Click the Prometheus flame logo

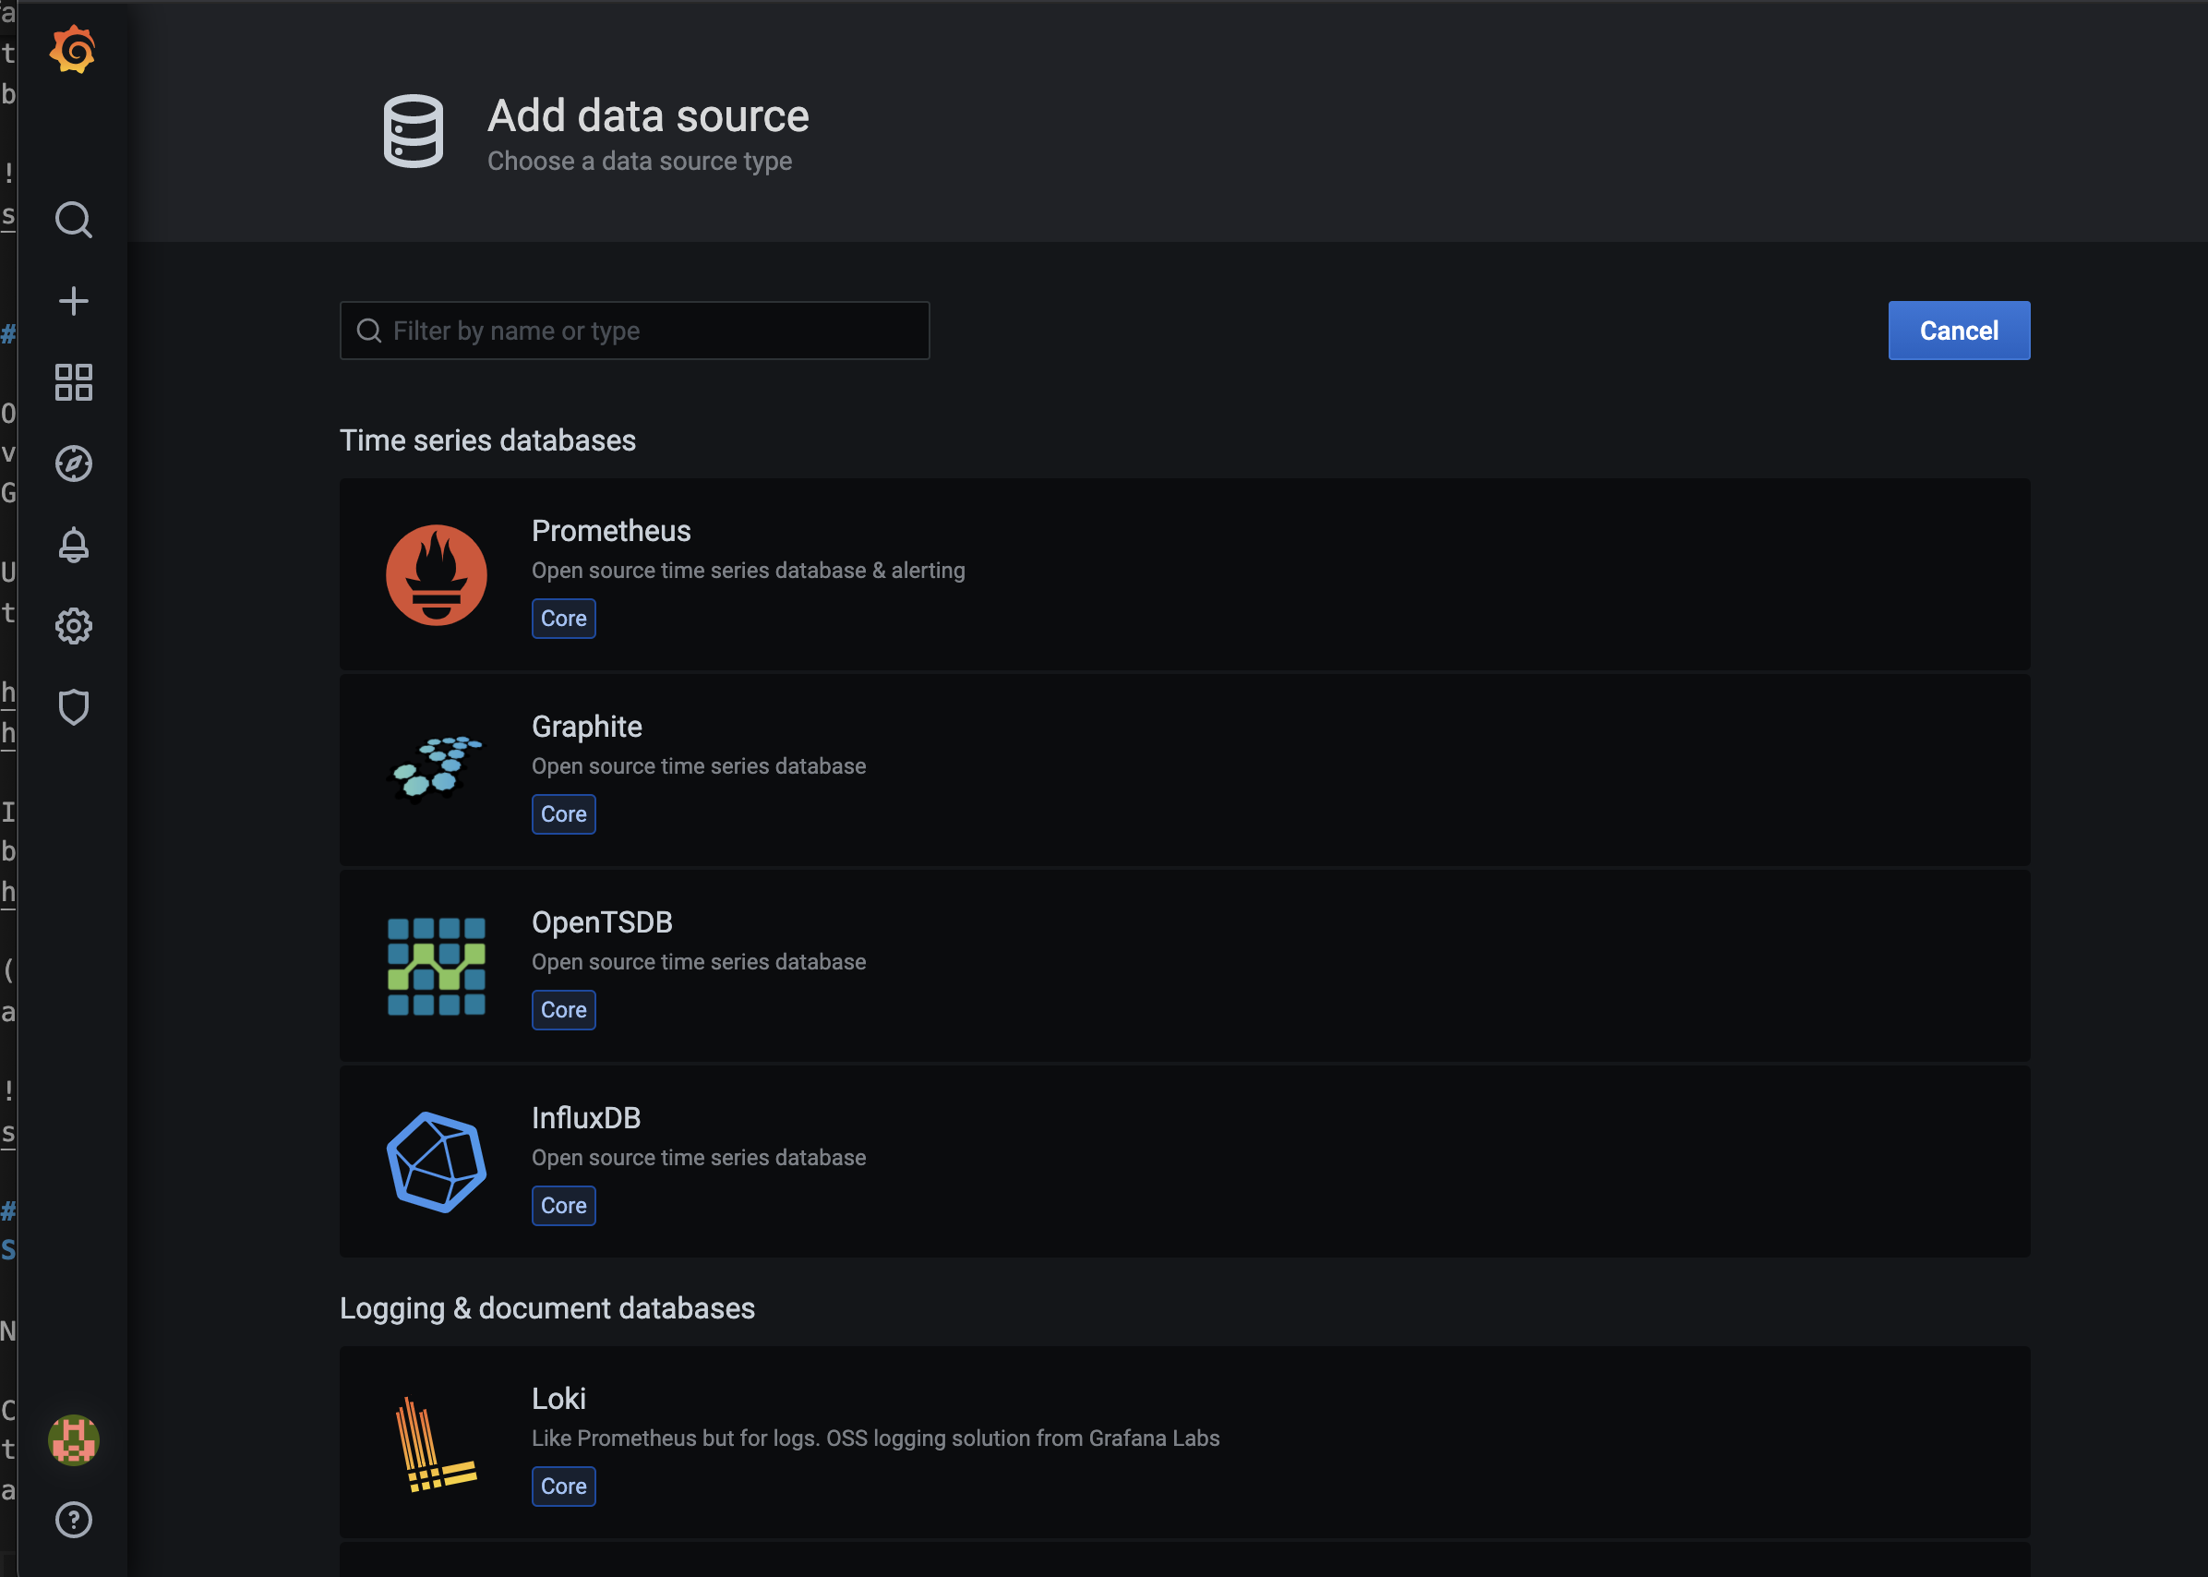(x=436, y=575)
